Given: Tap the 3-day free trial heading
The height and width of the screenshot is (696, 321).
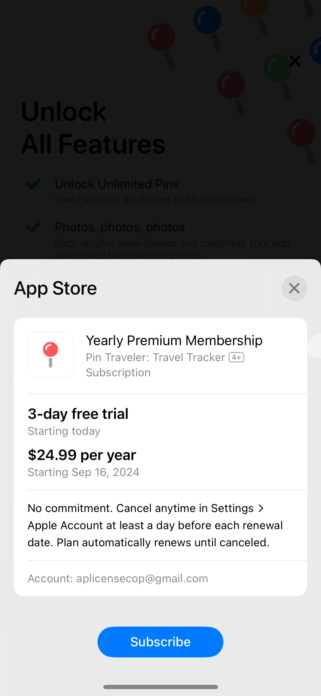Looking at the screenshot, I should pyautogui.click(x=78, y=414).
